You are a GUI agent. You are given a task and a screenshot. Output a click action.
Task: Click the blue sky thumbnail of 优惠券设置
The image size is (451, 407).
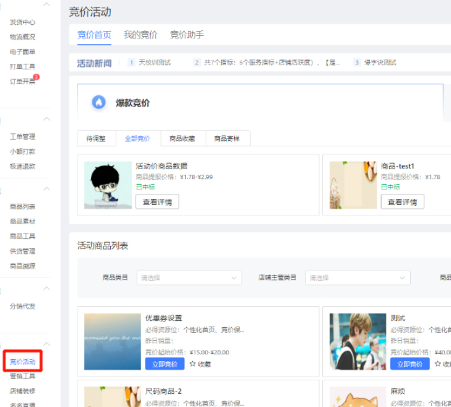(x=113, y=341)
